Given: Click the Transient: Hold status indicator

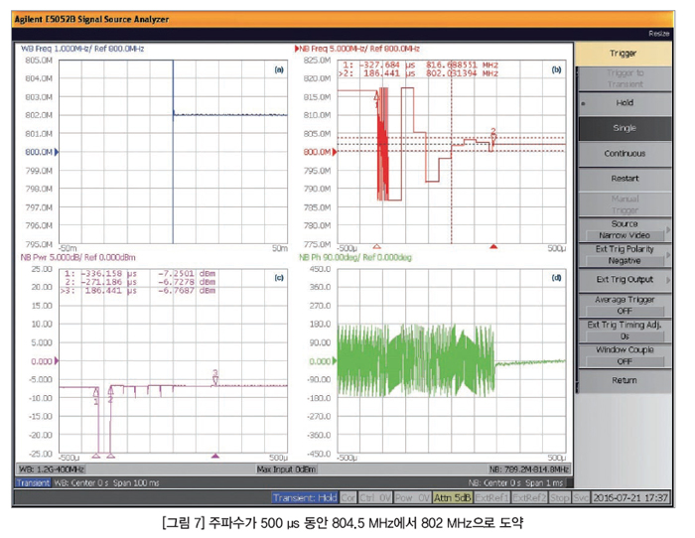Looking at the screenshot, I should tap(305, 498).
